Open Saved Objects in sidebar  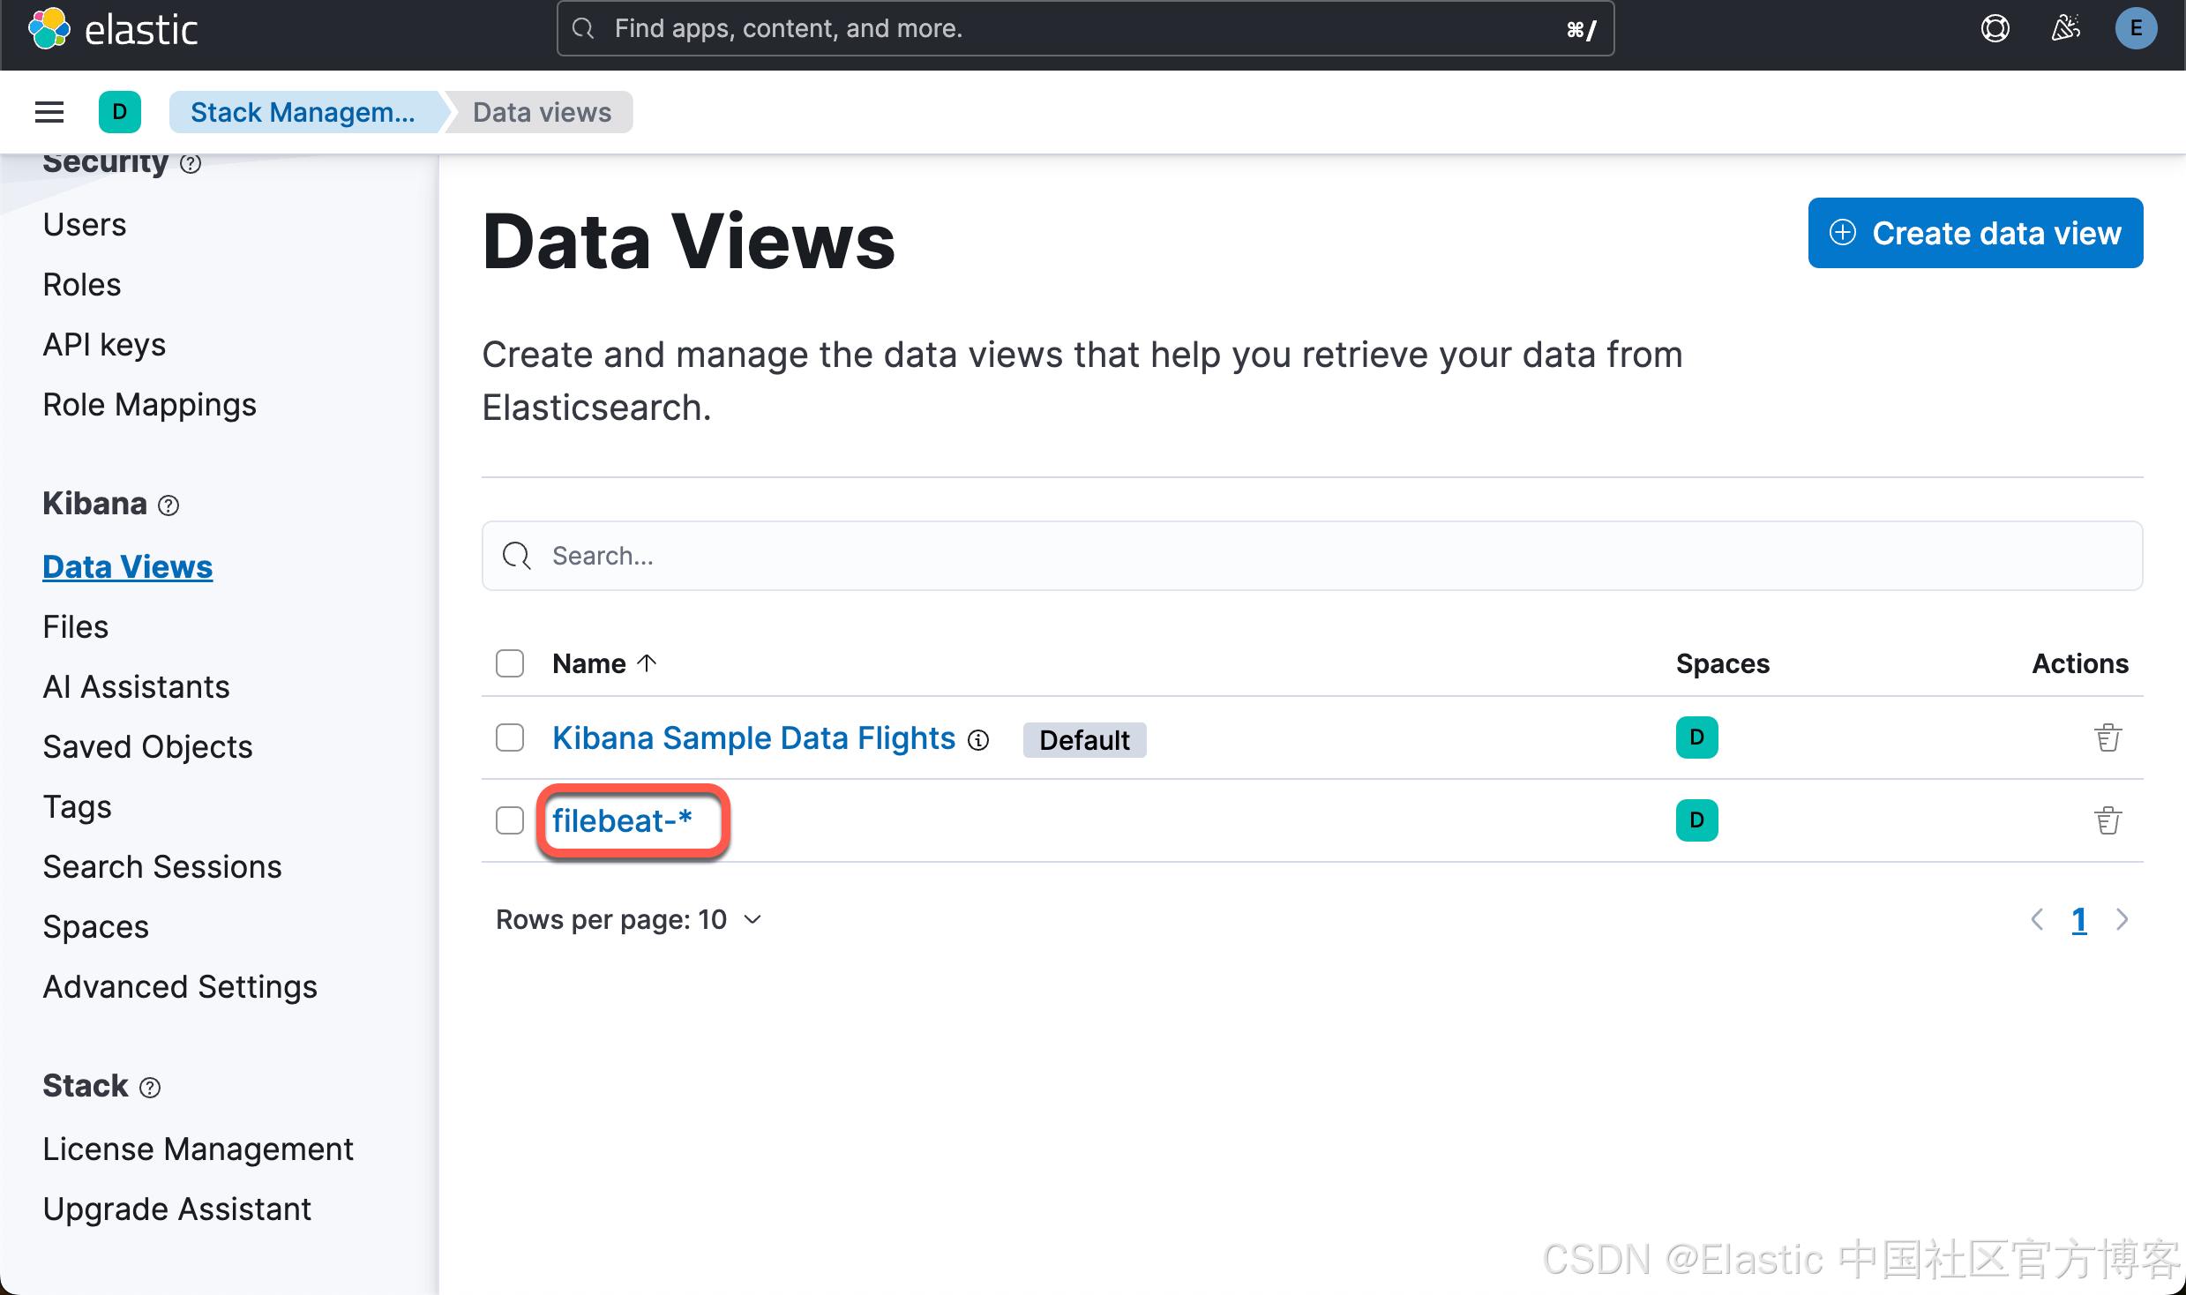pos(148,746)
